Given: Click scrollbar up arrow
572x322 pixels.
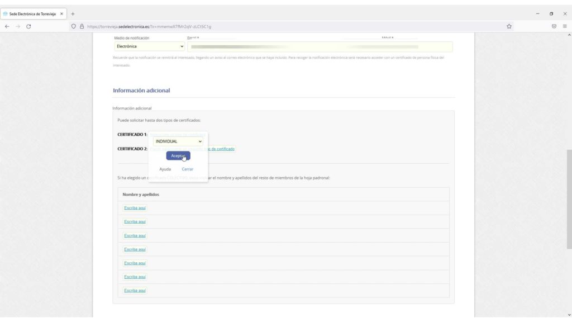Looking at the screenshot, I should [x=569, y=35].
